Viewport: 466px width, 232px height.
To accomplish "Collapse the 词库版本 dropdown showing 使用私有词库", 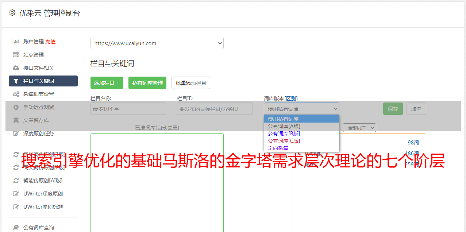I will click(x=301, y=109).
